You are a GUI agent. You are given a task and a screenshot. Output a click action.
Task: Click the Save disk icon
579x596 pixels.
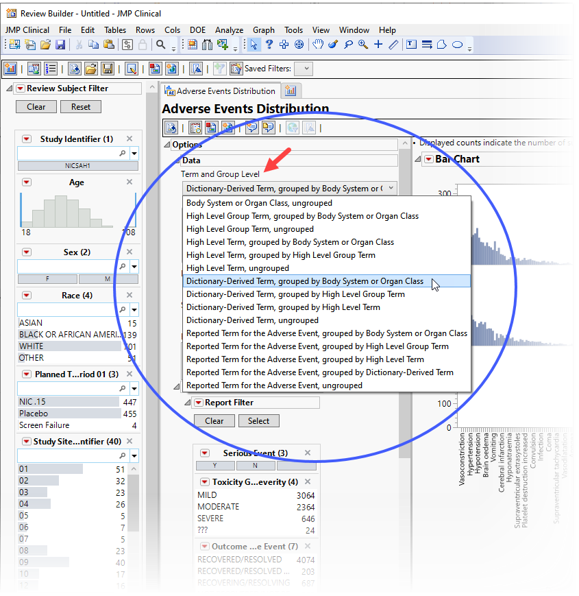tap(60, 45)
